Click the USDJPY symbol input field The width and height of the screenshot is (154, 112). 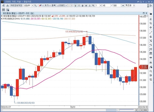click(27, 6)
